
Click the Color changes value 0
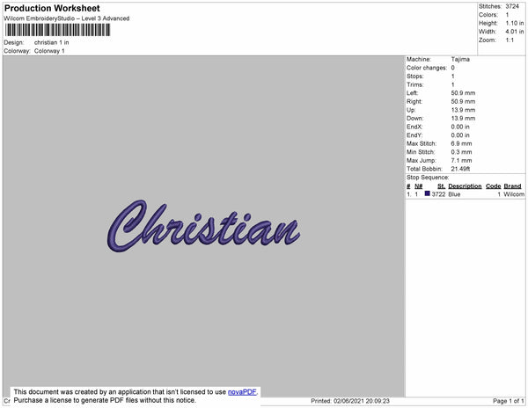[453, 68]
